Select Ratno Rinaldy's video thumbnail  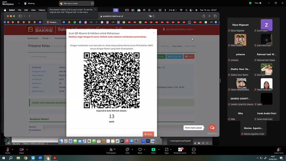(x=240, y=40)
